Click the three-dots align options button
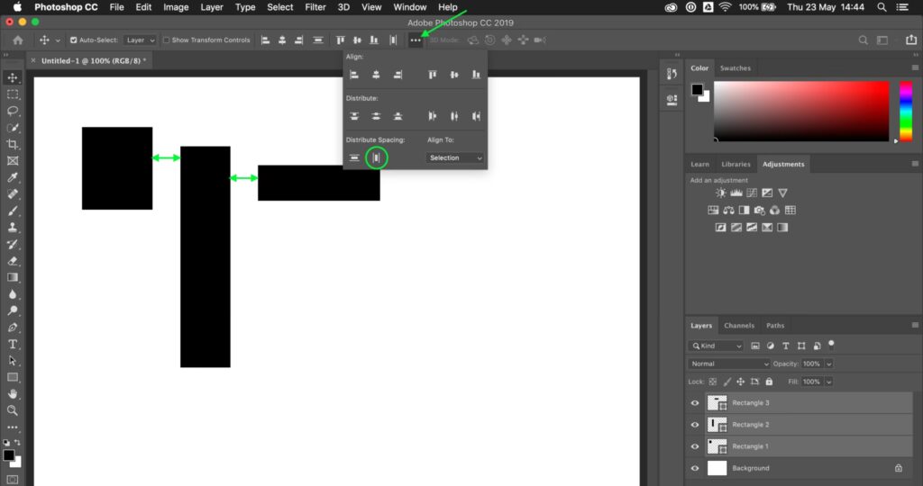 (415, 40)
